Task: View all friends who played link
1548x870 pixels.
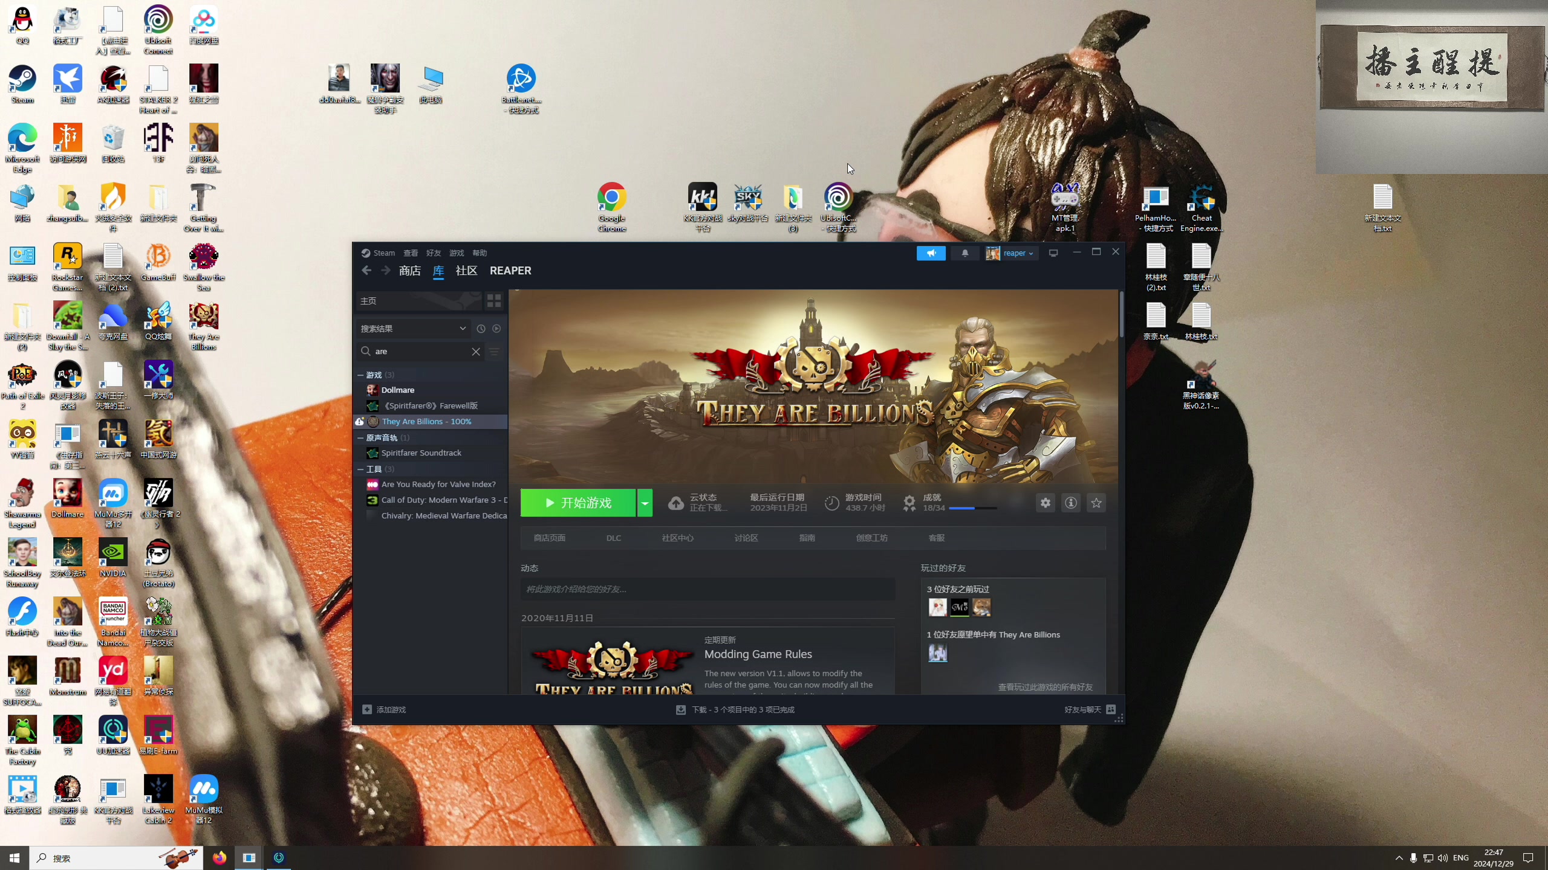Action: (1045, 688)
